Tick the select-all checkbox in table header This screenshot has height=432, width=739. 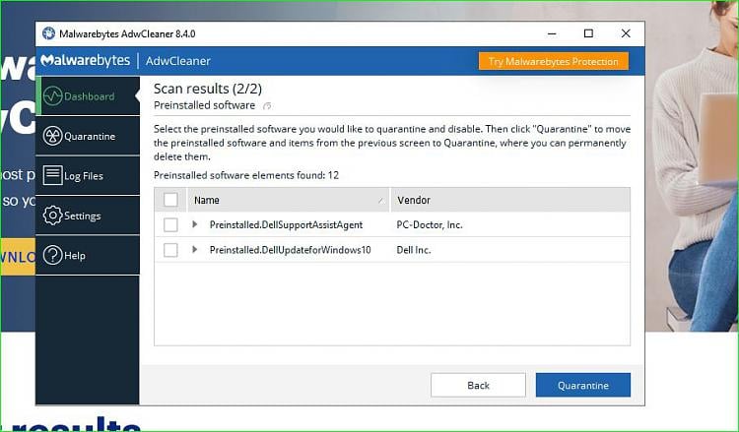(170, 200)
